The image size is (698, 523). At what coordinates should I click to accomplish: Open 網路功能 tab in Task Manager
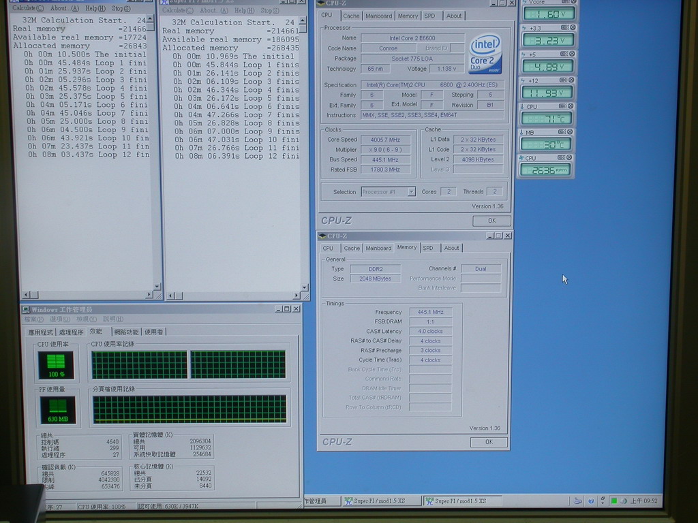tap(126, 332)
